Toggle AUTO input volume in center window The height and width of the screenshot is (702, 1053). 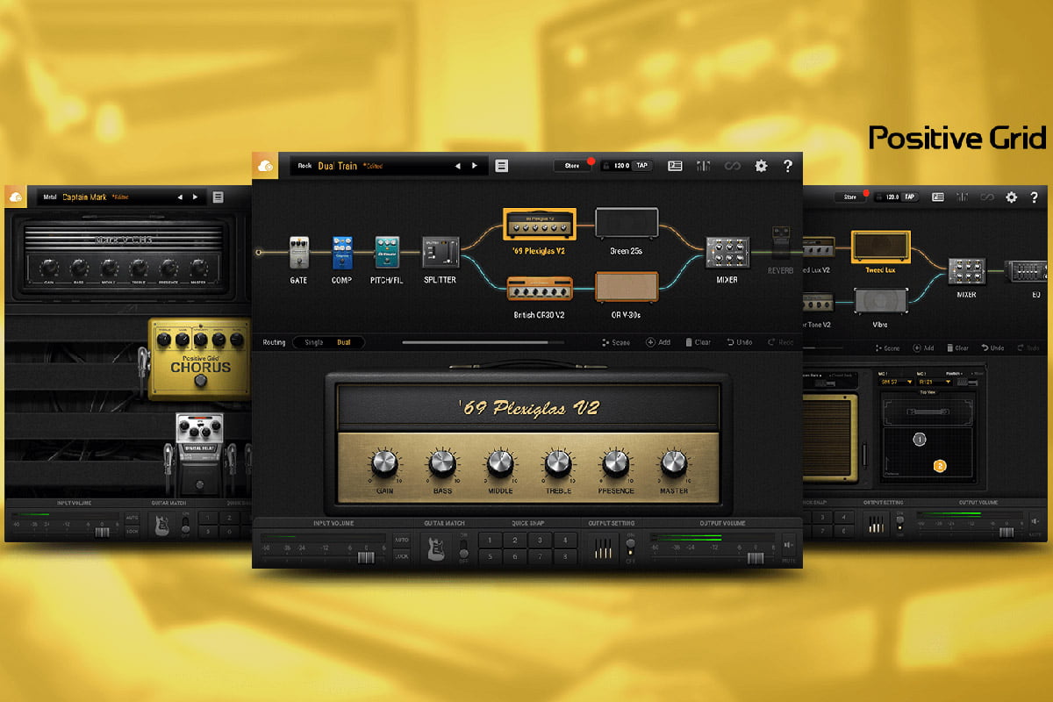401,541
